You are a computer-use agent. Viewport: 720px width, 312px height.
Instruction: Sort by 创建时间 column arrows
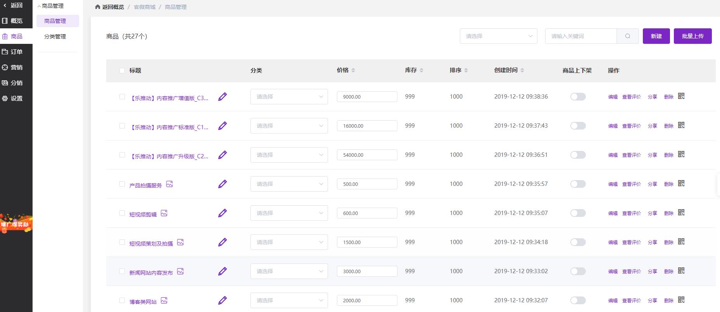coord(522,70)
